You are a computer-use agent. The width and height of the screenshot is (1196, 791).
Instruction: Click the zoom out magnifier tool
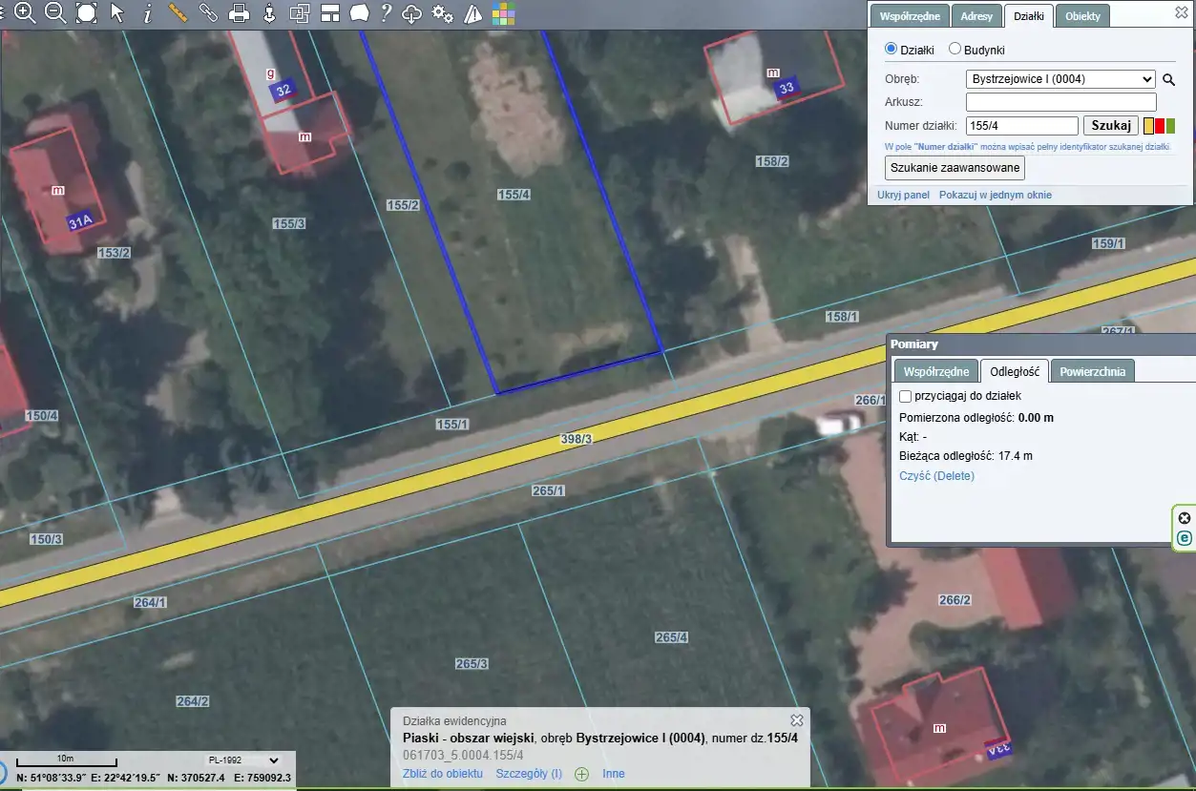55,12
